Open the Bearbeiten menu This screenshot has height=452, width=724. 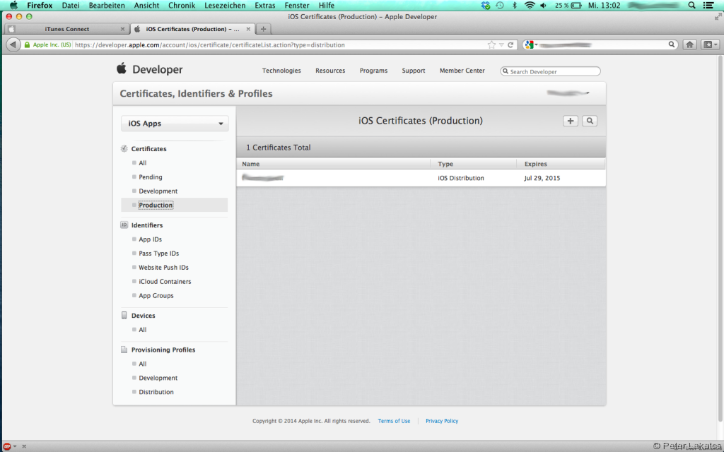[107, 6]
